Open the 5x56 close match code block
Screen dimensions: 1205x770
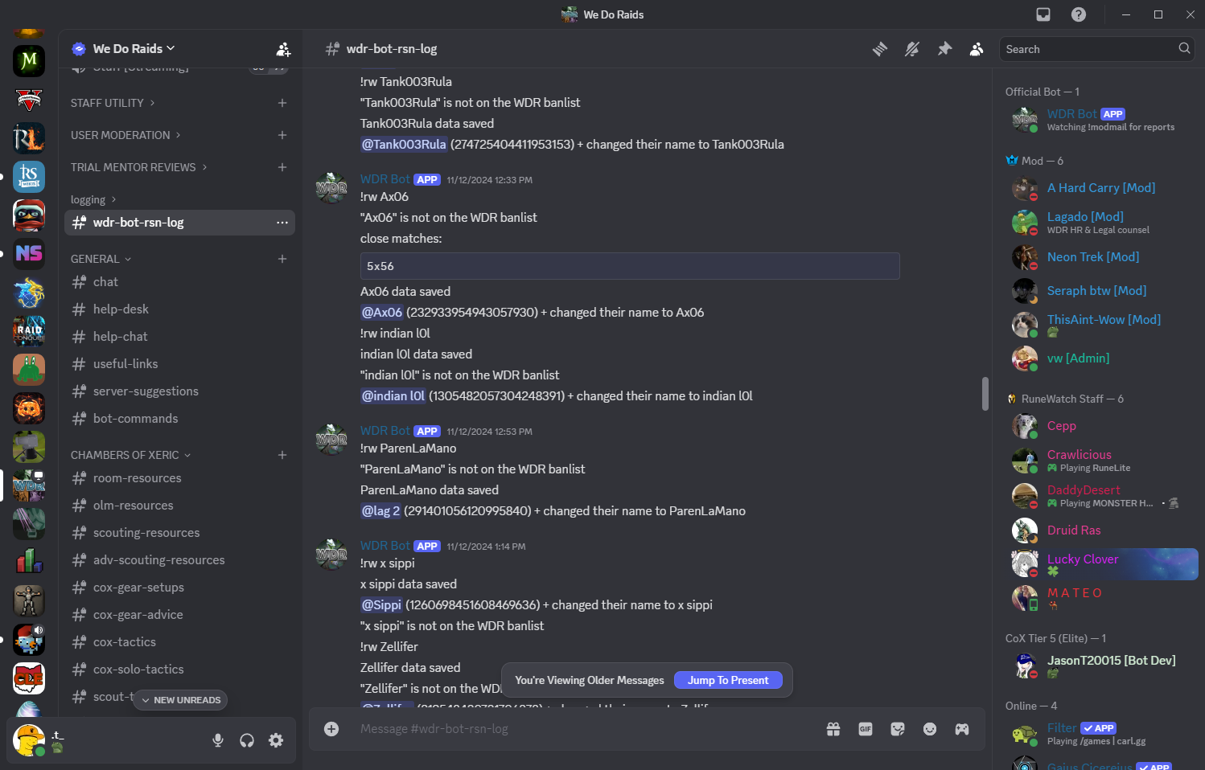point(630,266)
